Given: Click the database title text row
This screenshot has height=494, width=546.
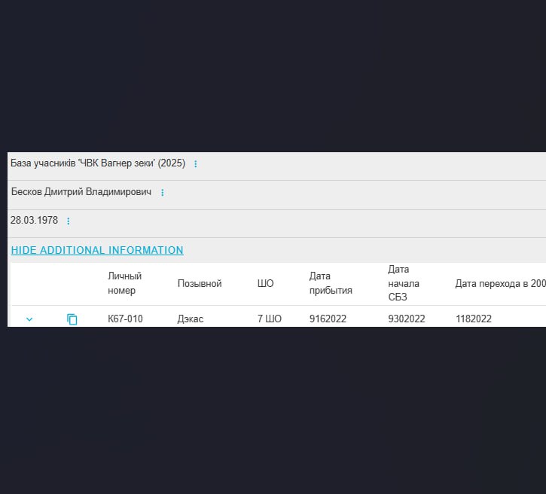Looking at the screenshot, I should pos(97,163).
